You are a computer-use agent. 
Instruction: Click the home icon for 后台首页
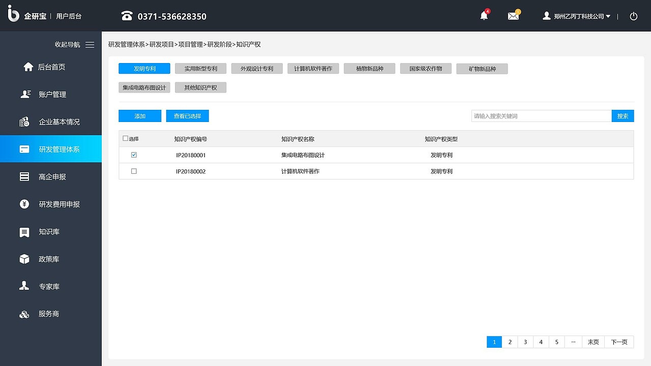[x=28, y=67]
